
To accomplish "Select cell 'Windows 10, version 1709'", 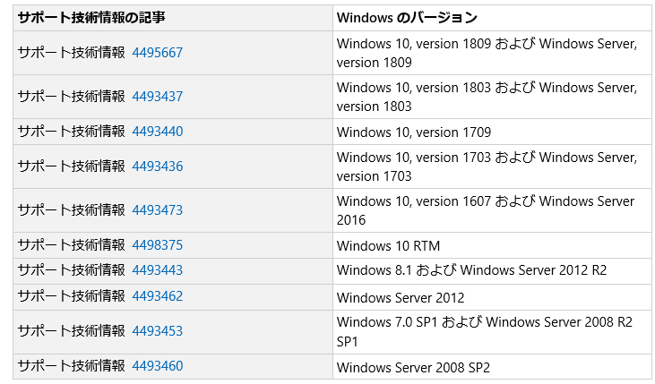I will (492, 132).
